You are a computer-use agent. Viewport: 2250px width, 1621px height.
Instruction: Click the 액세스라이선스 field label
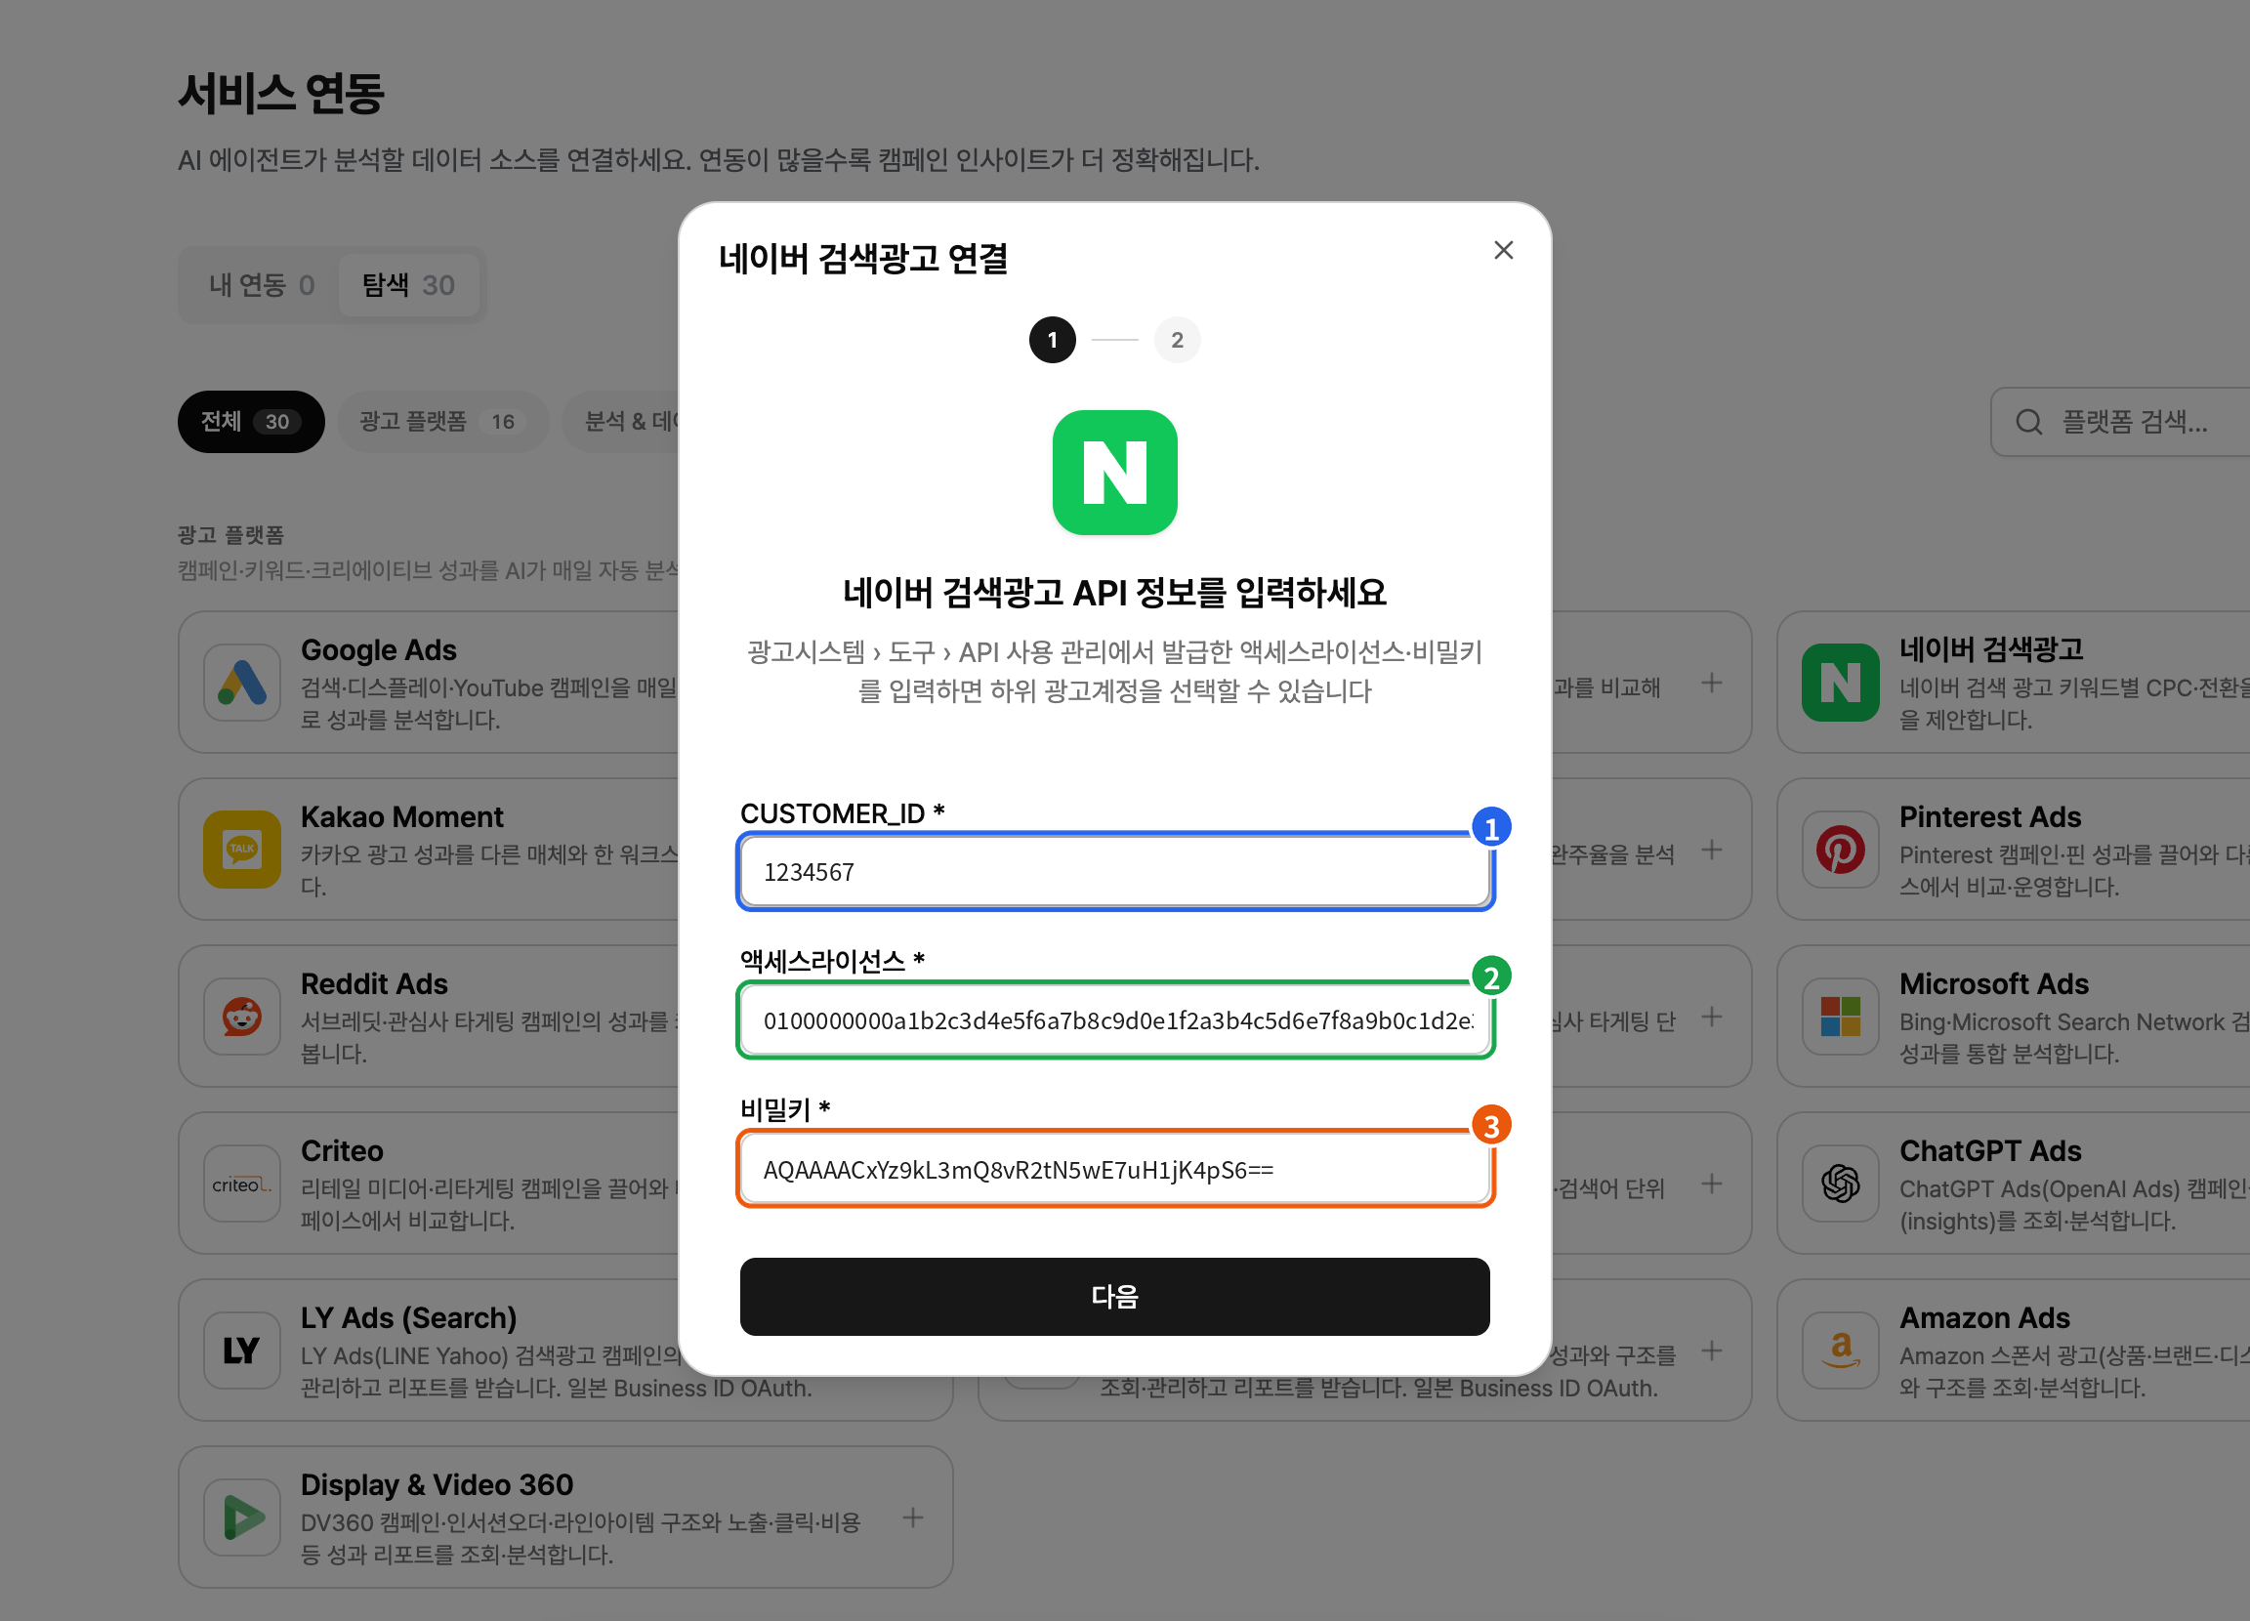[831, 961]
